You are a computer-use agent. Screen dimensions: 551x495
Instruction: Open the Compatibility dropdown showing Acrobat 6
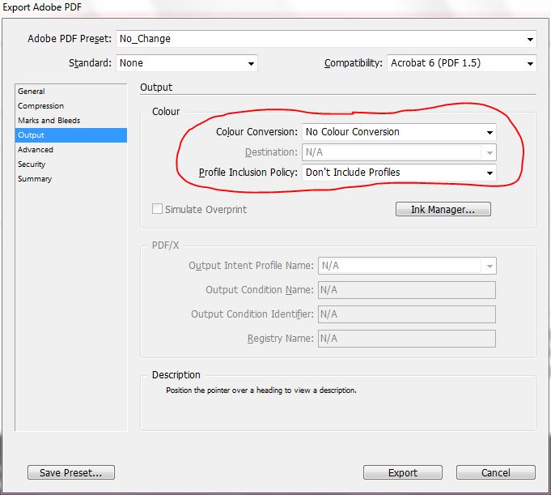coord(462,63)
